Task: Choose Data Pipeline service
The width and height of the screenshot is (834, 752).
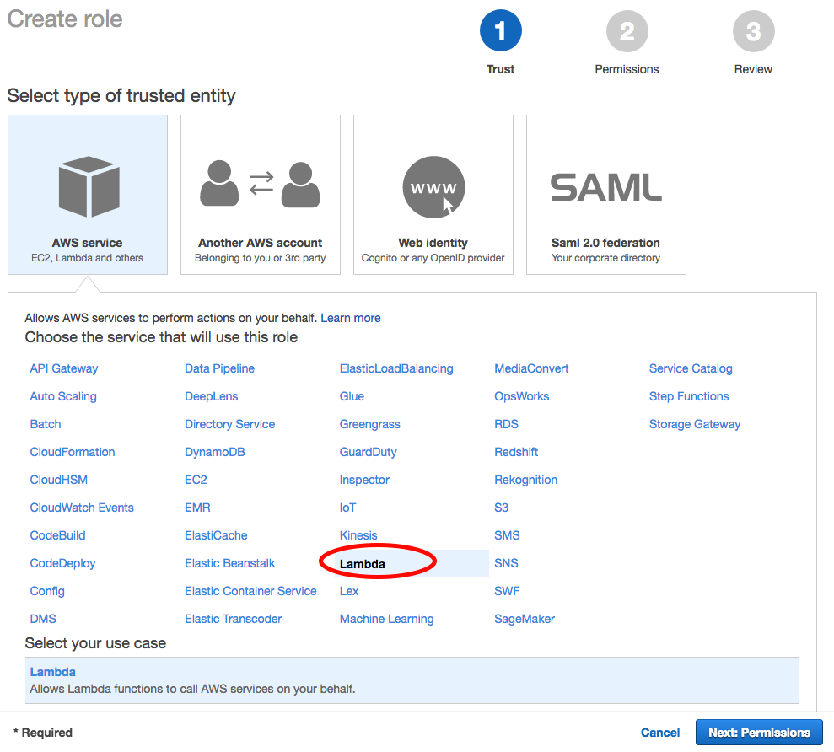Action: (x=219, y=368)
